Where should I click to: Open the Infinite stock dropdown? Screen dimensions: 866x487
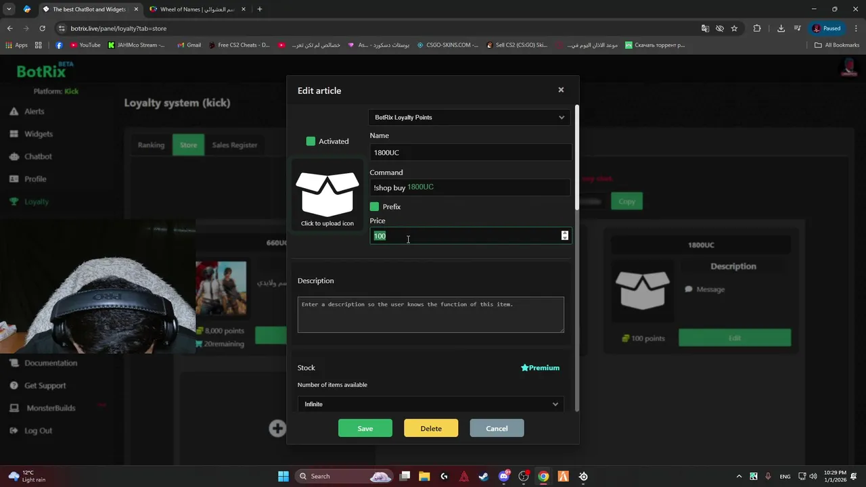click(x=431, y=404)
